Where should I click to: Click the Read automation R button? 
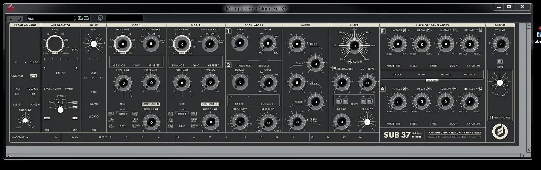click(x=11, y=19)
